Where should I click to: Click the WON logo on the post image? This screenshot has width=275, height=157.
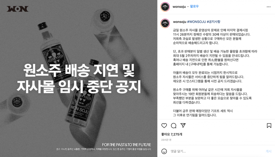pyautogui.click(x=17, y=9)
